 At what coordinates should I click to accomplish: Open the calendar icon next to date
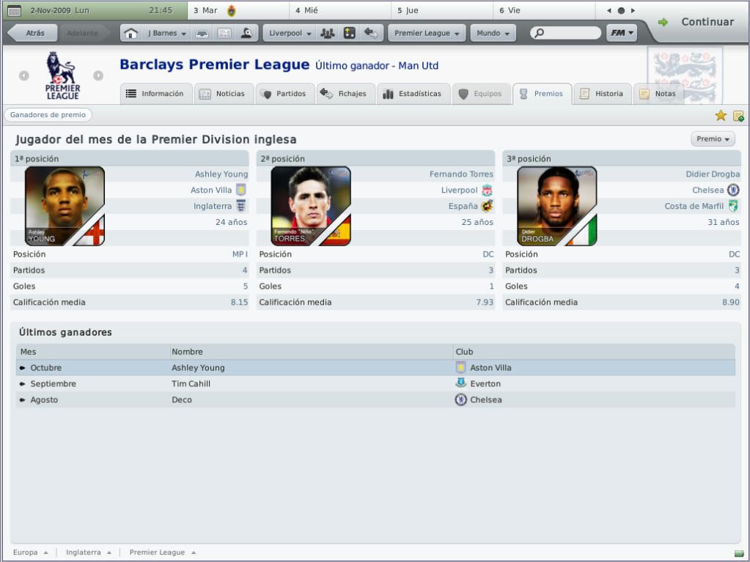(15, 10)
